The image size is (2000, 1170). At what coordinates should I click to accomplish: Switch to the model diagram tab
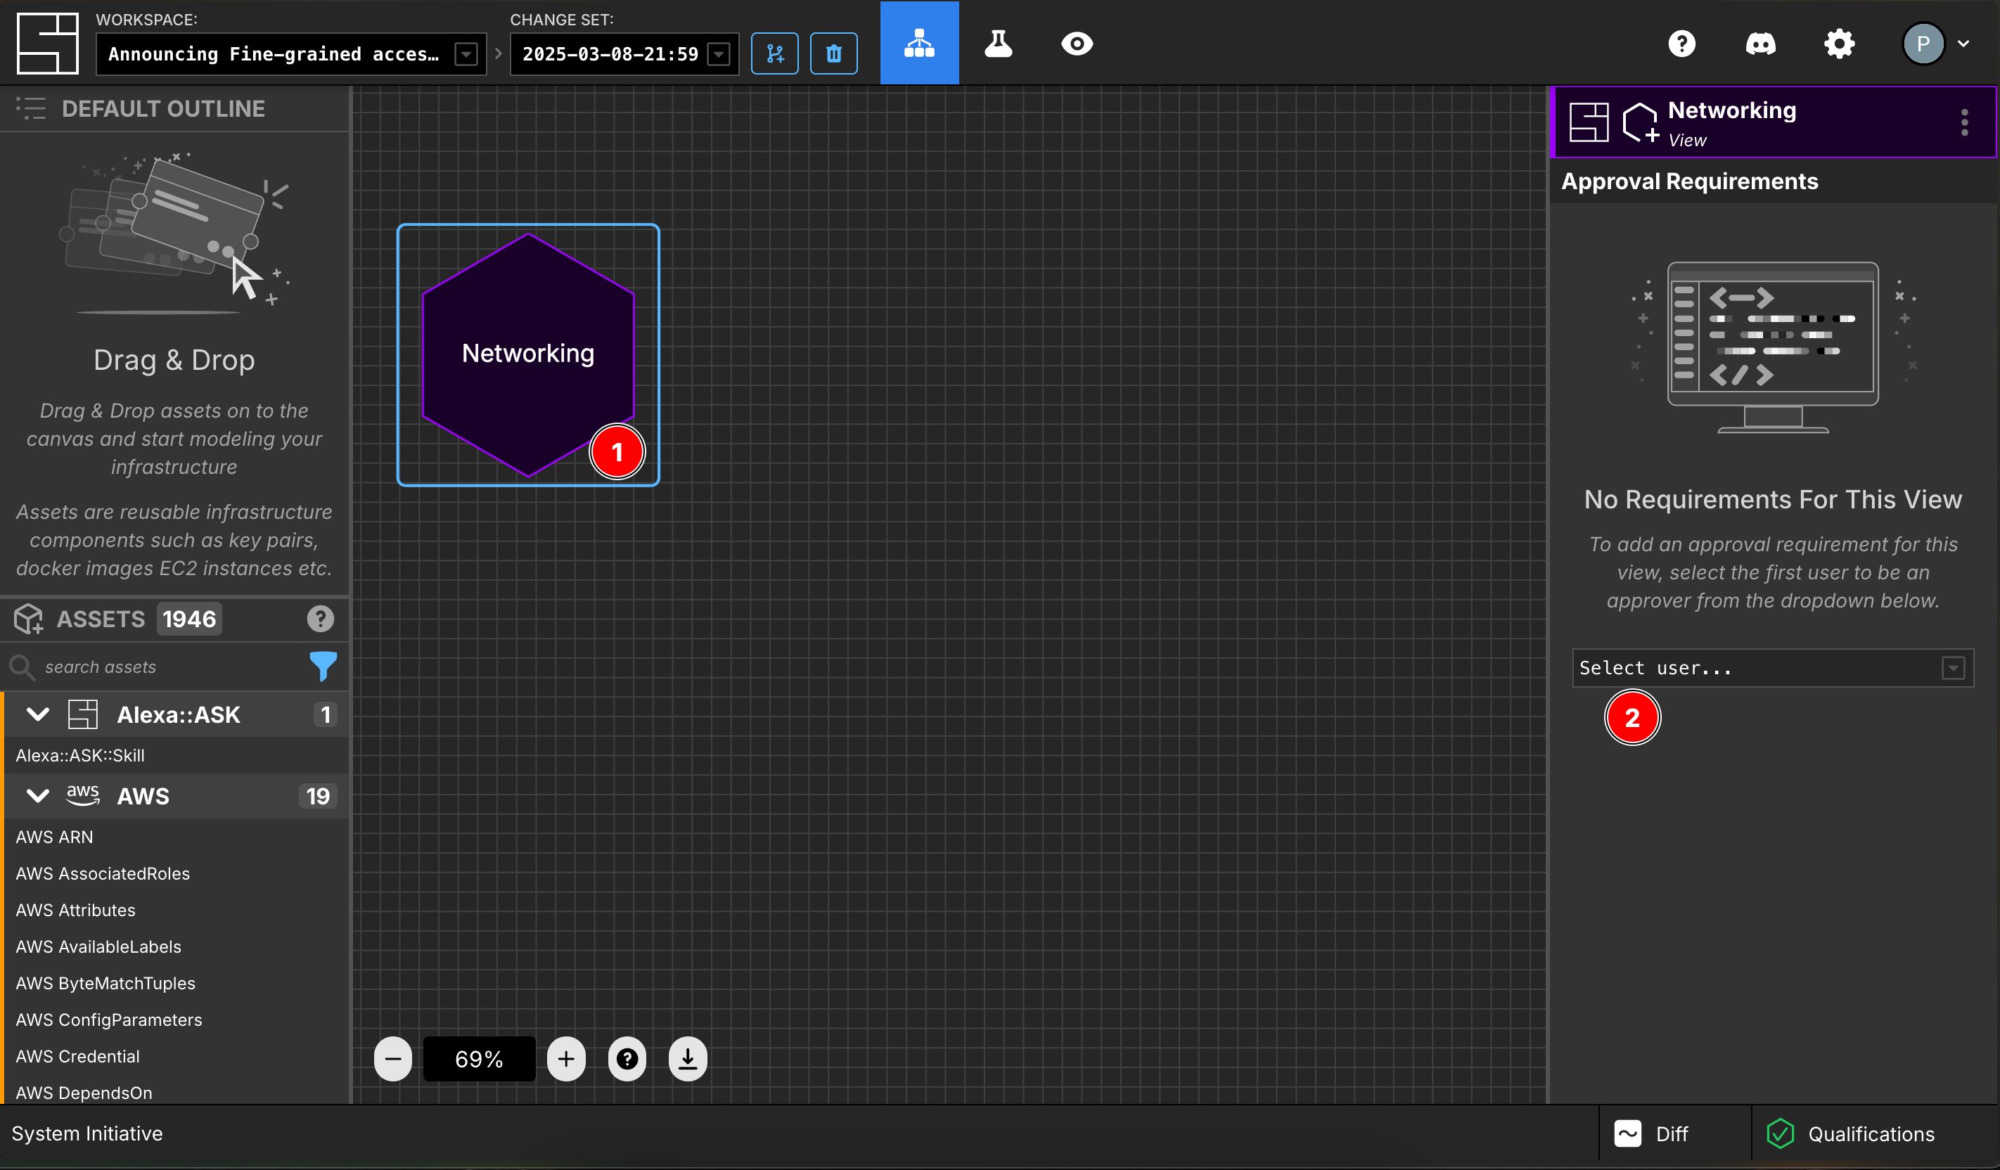point(919,43)
